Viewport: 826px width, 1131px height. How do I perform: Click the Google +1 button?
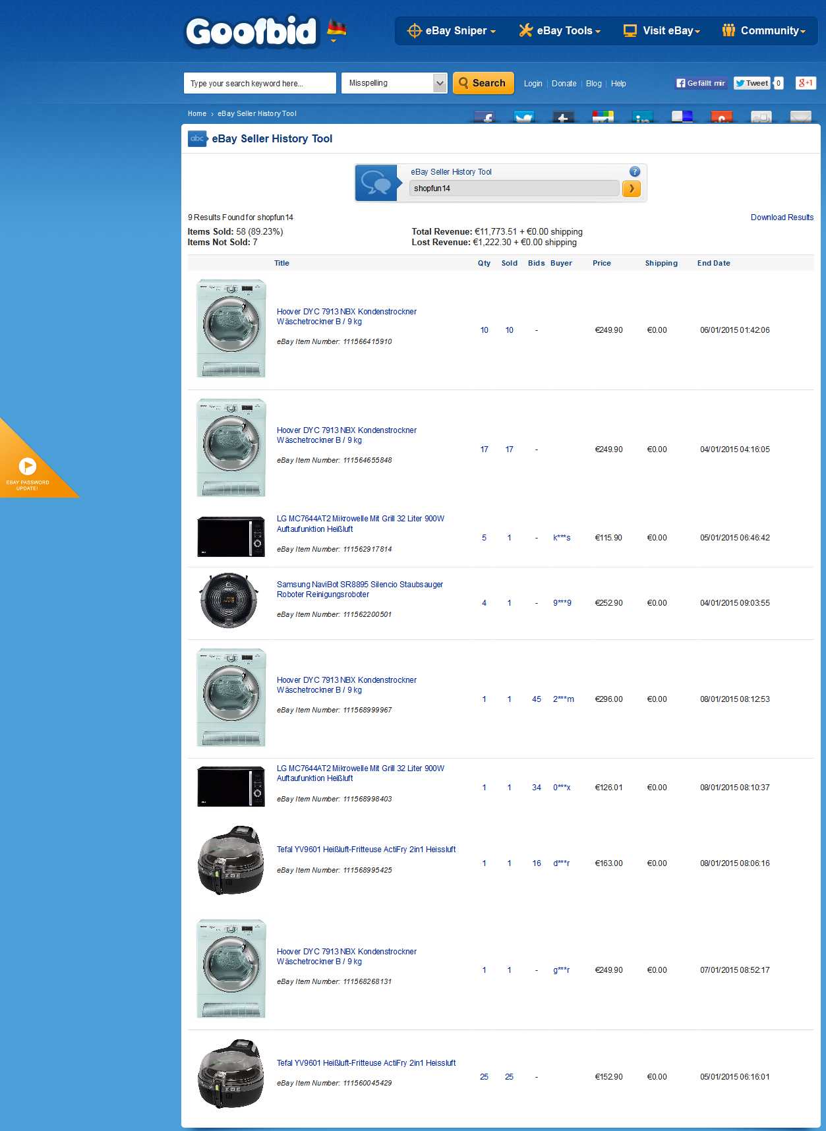pyautogui.click(x=806, y=83)
